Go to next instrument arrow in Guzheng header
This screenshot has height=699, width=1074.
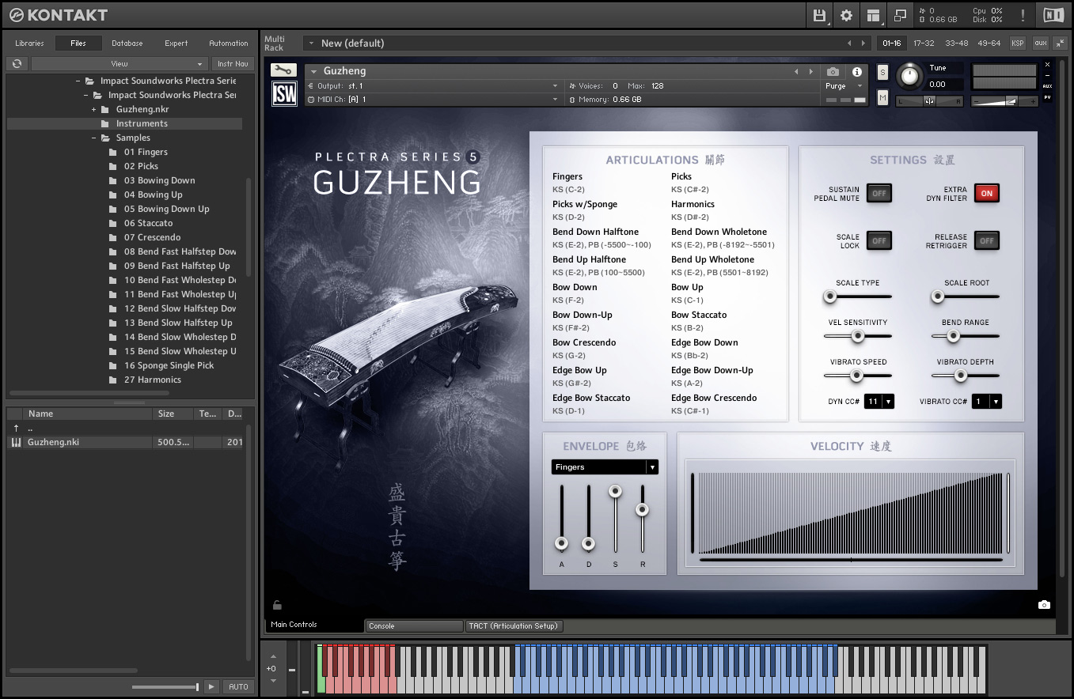coord(810,71)
